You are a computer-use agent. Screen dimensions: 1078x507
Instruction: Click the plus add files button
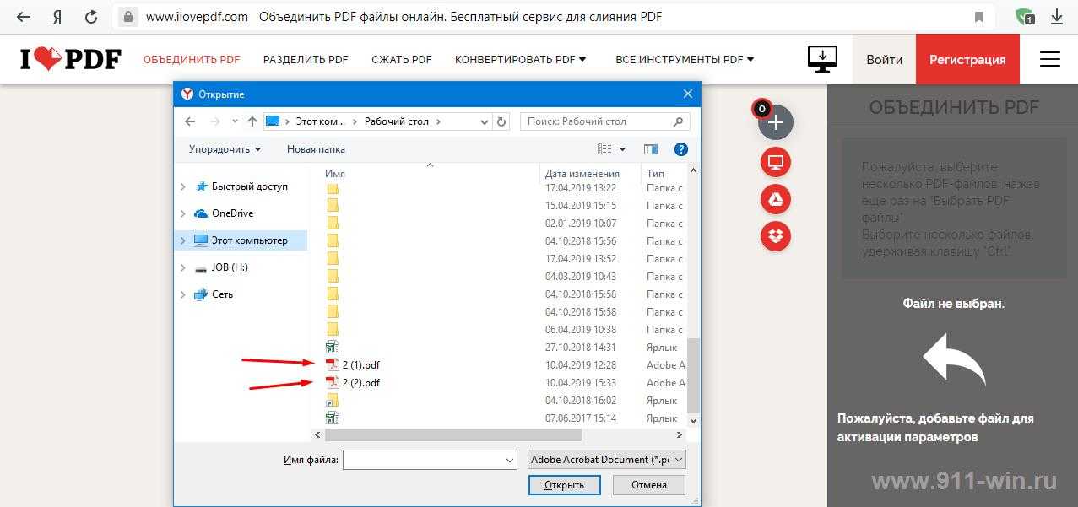click(x=776, y=122)
